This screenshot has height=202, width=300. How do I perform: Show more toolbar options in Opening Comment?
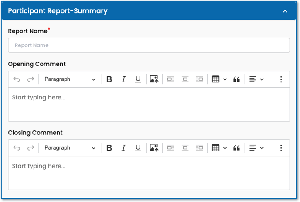[281, 79]
